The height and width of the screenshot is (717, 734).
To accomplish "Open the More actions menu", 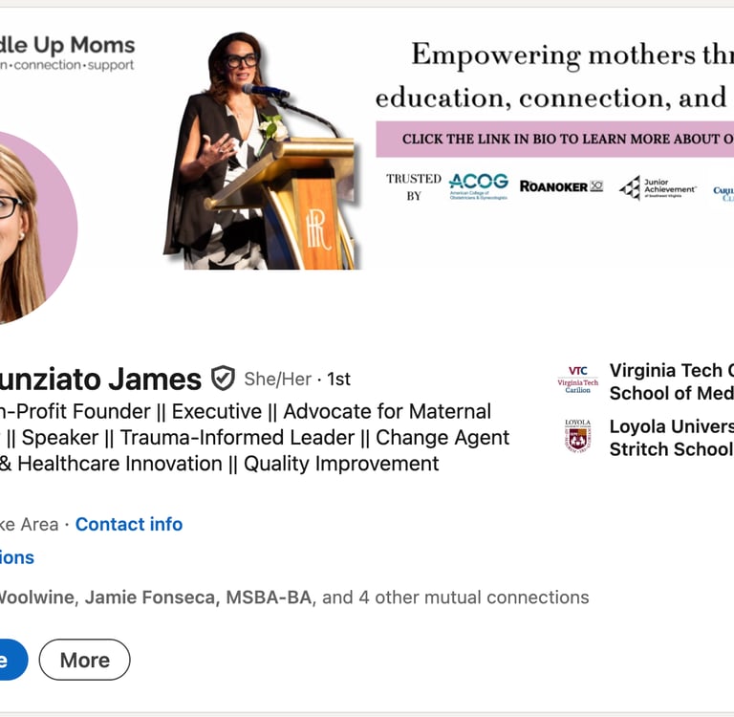I will [84, 660].
